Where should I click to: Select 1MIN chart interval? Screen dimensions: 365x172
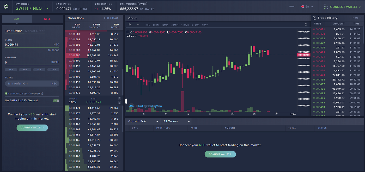147,25
